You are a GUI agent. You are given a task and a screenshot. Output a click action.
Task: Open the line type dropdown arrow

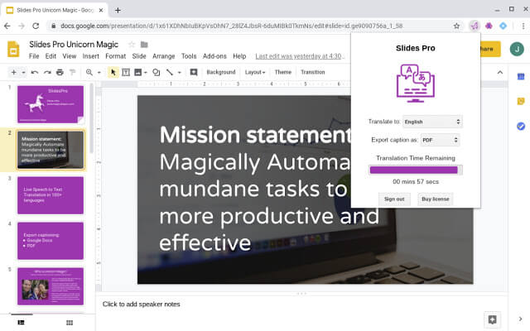point(180,72)
